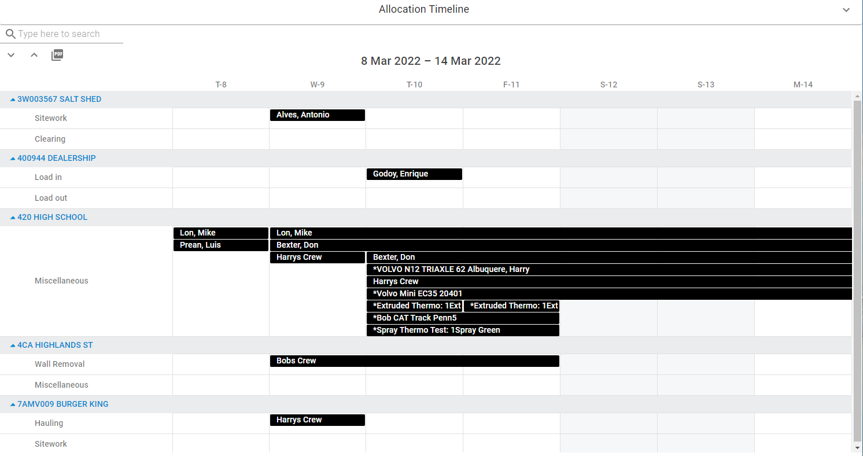
Task: Select the Godoy, Enrique allocation bar
Action: click(414, 174)
